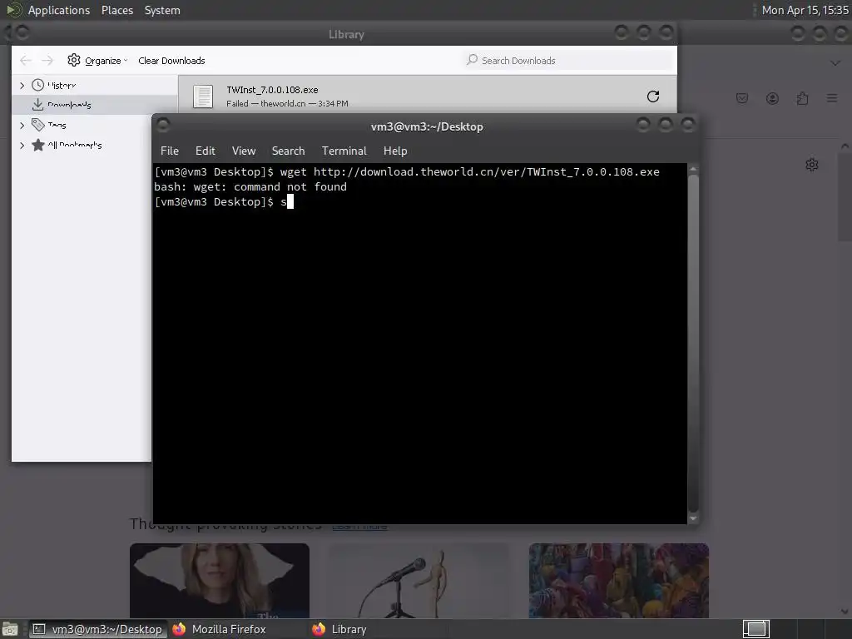Switch to vm3@vm3:~/Desktop taskbar entry
The height and width of the screenshot is (639, 852).
click(x=98, y=629)
